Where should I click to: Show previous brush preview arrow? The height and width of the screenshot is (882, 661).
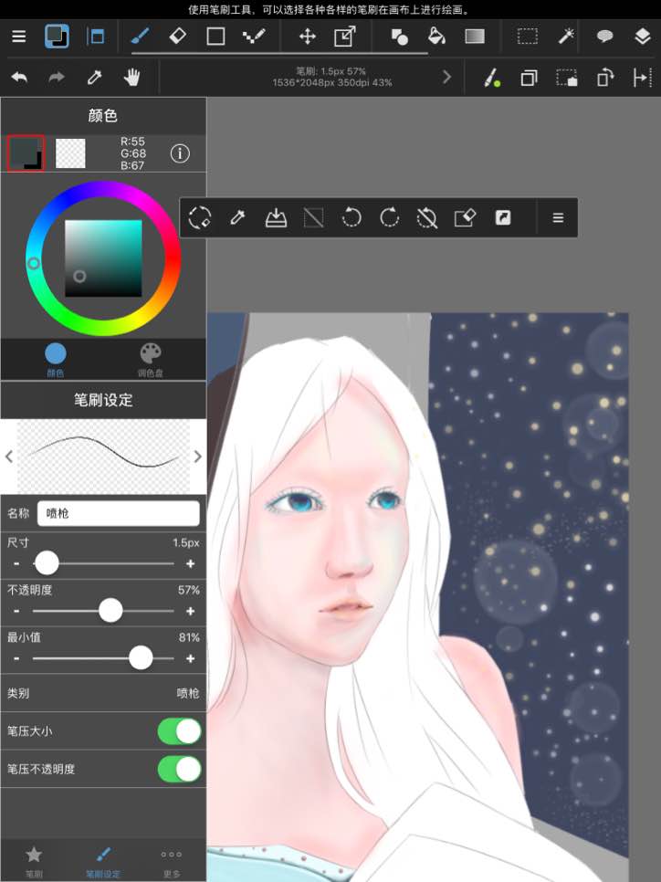(9, 457)
